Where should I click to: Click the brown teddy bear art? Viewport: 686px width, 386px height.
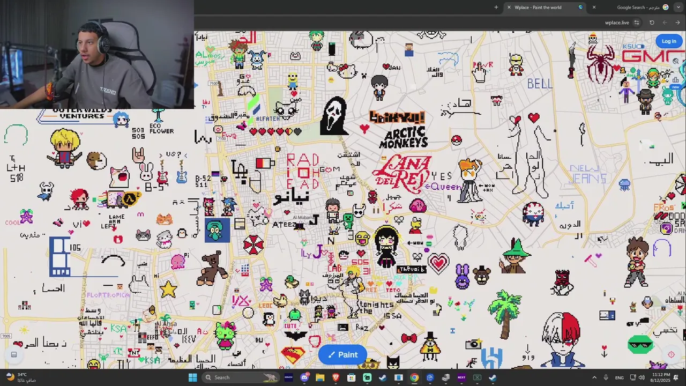[x=212, y=268]
